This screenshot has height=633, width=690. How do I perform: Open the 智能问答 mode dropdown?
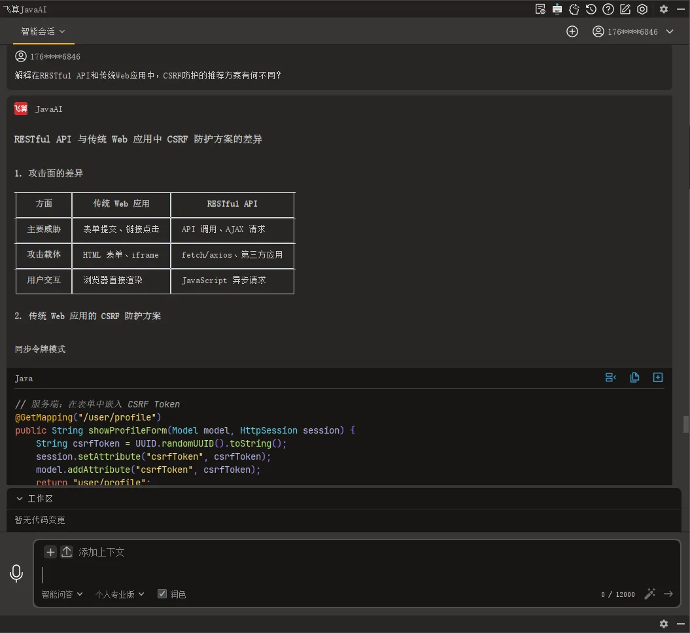coord(62,594)
